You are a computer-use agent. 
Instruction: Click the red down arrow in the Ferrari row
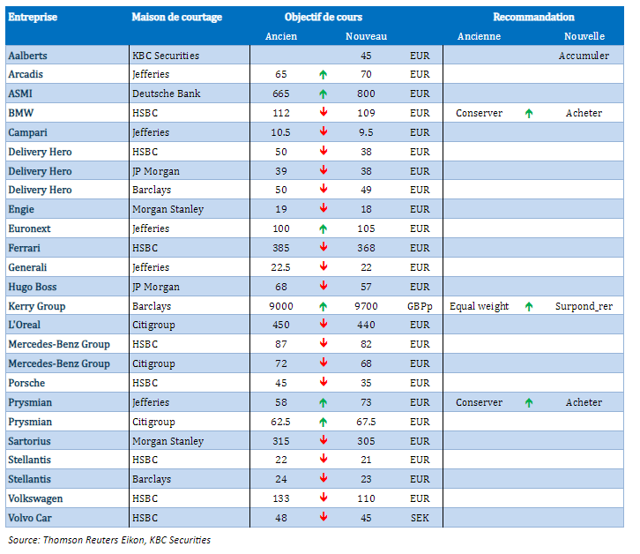coord(324,248)
